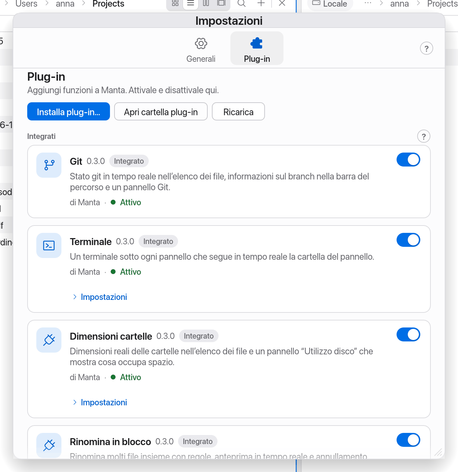
Task: Toggle the Dimensioni cartelle plug-in off
Action: (408, 334)
